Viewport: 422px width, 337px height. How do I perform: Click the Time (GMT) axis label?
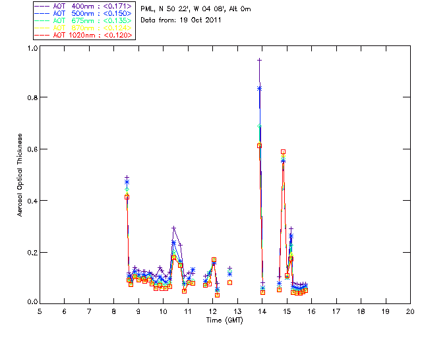click(x=224, y=321)
